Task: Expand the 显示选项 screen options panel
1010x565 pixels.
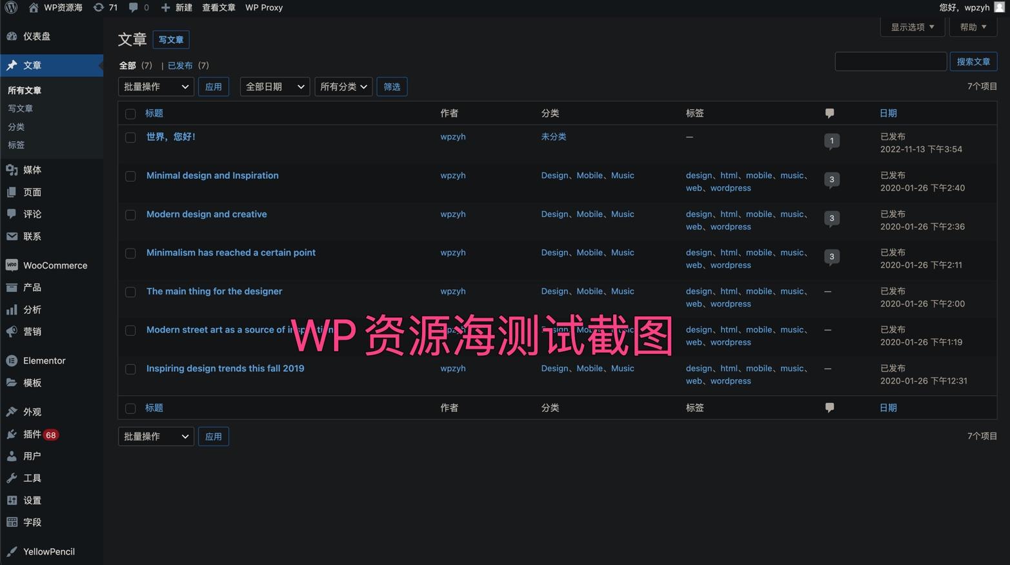Action: coord(913,27)
